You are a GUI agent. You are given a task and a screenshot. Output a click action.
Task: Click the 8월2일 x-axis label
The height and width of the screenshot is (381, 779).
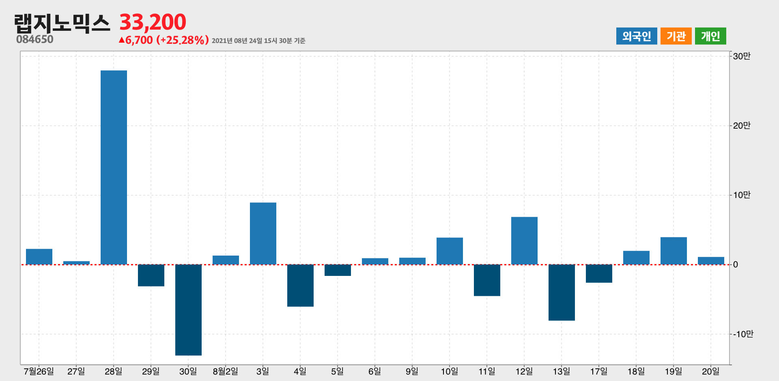coord(226,371)
